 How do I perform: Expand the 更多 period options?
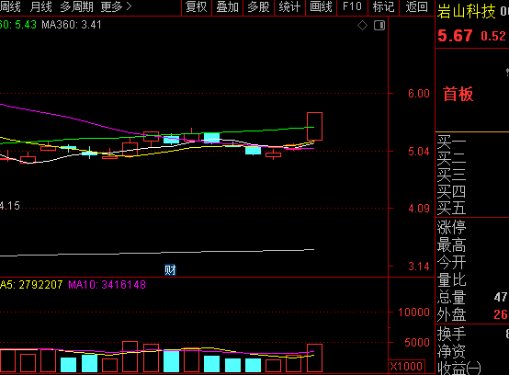click(116, 6)
